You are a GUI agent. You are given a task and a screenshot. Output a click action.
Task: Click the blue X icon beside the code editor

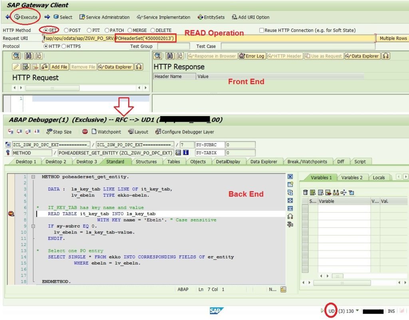pos(290,177)
